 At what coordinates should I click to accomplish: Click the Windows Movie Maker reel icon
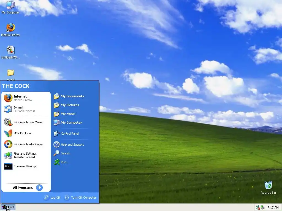tap(8, 122)
